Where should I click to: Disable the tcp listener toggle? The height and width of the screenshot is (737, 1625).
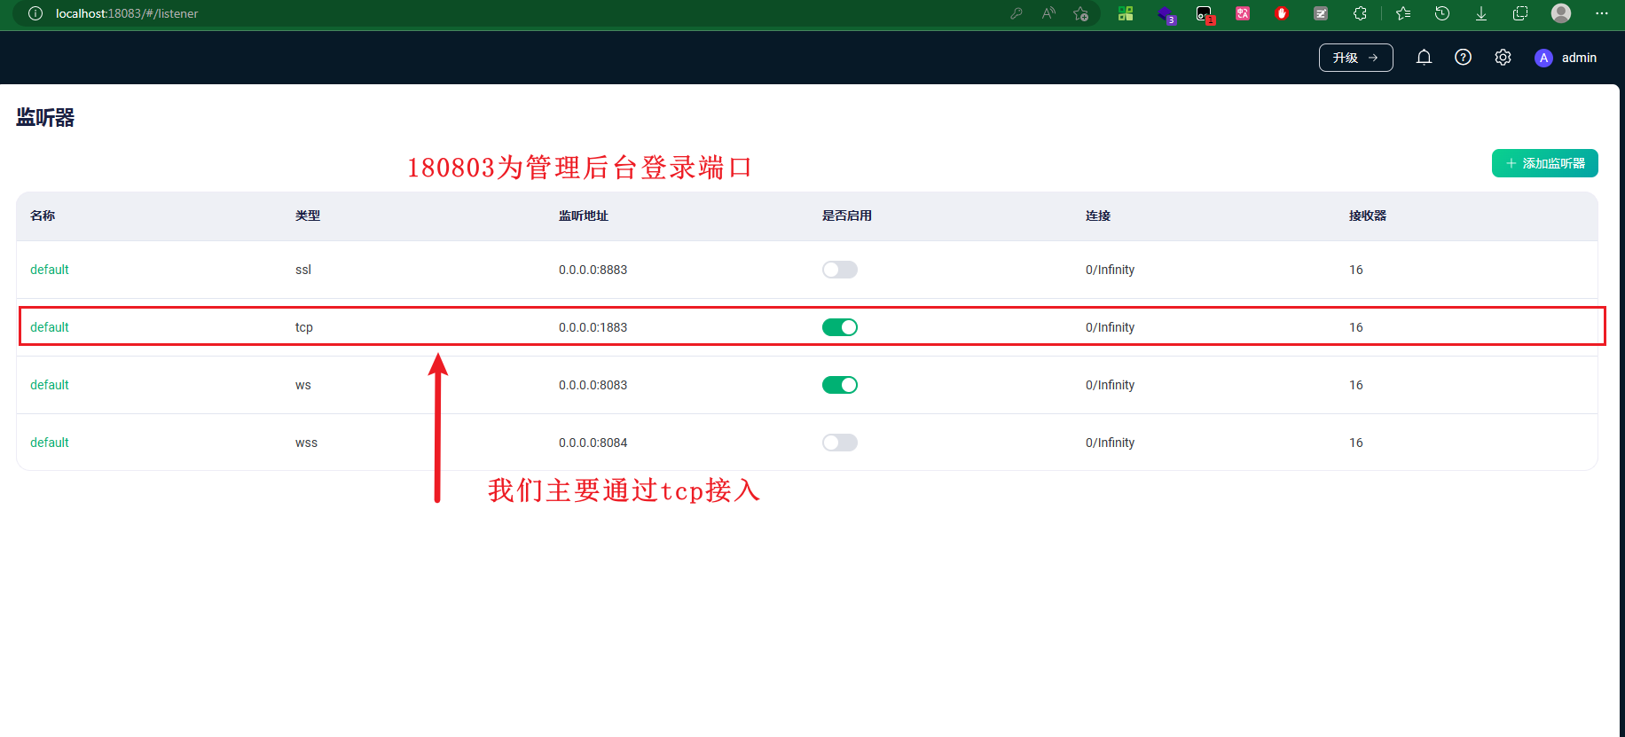[839, 327]
